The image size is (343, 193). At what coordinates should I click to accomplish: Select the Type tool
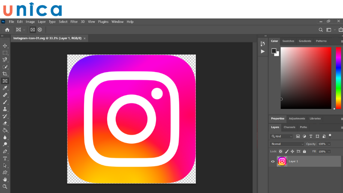point(5,158)
